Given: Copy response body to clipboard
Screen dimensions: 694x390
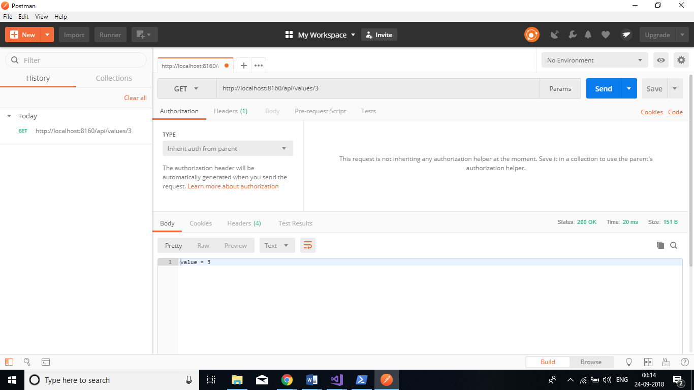Looking at the screenshot, I should [x=660, y=245].
